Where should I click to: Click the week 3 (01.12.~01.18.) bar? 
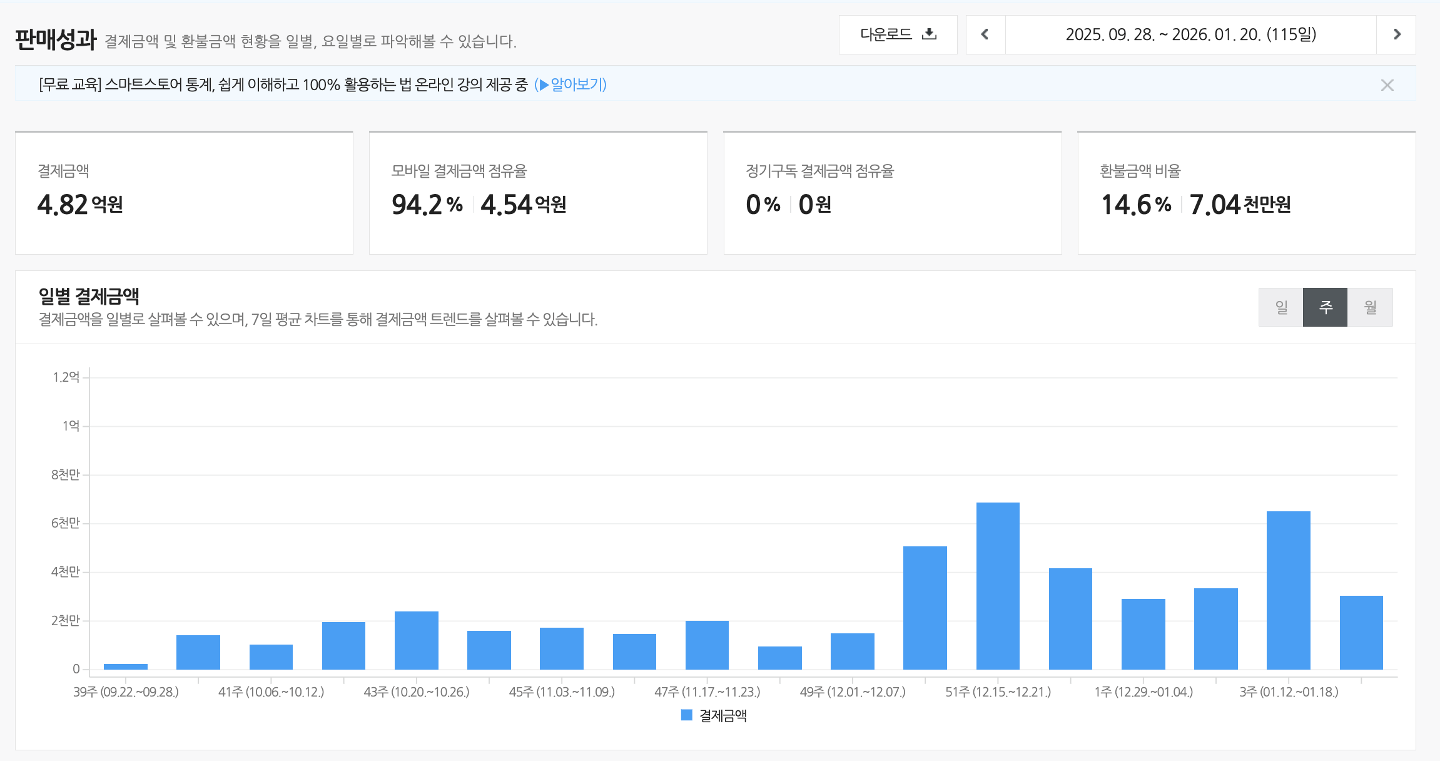pos(1288,590)
